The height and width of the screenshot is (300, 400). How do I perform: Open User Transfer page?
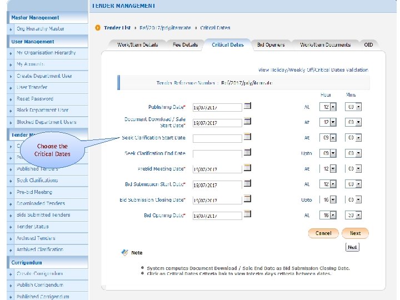[x=32, y=87]
